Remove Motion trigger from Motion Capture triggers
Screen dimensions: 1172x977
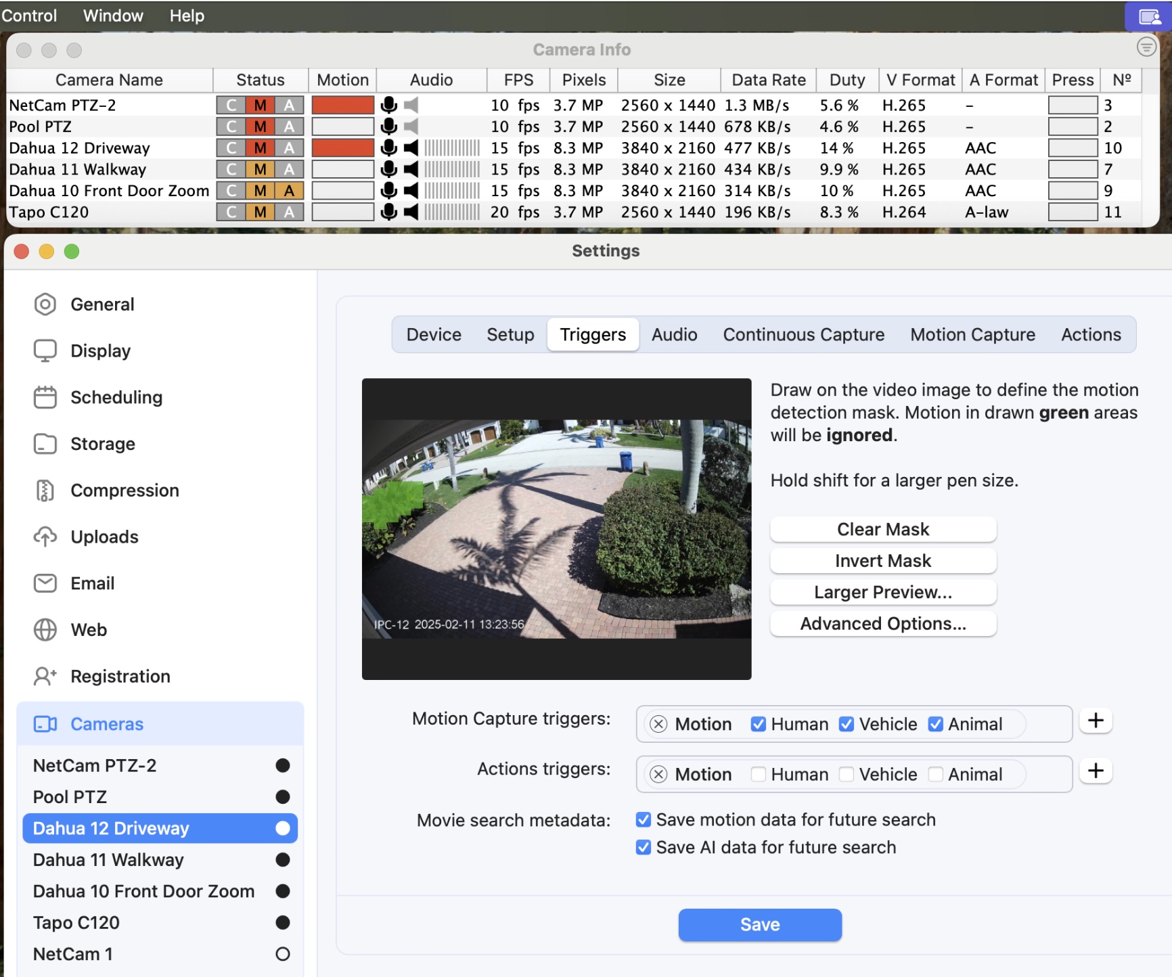coord(658,724)
